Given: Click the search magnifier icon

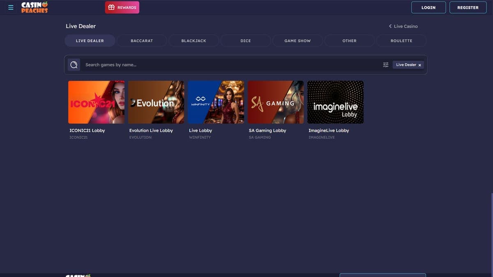Looking at the screenshot, I should click(x=74, y=65).
